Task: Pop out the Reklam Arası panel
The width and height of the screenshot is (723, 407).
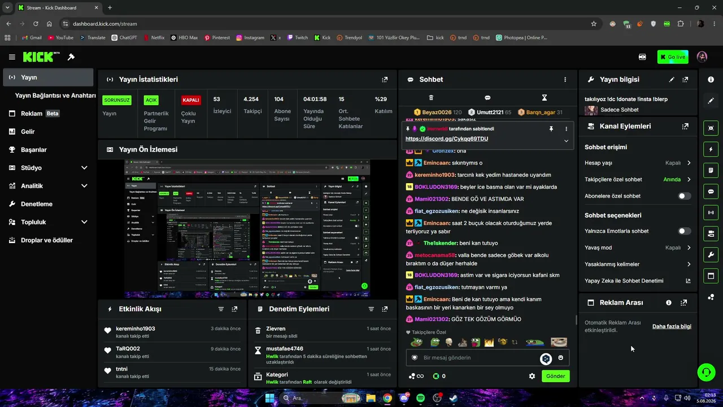Action: point(683,303)
